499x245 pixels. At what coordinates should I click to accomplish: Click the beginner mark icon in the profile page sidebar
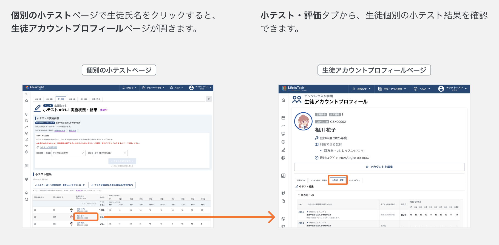(x=283, y=193)
